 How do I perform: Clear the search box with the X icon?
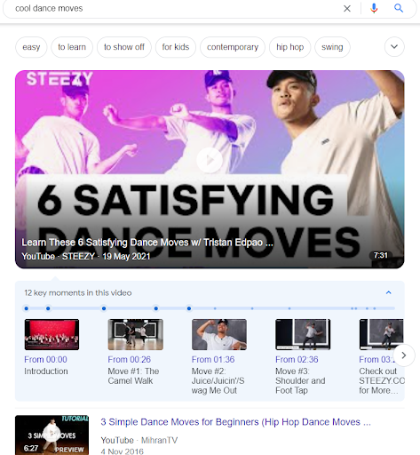[x=347, y=9]
